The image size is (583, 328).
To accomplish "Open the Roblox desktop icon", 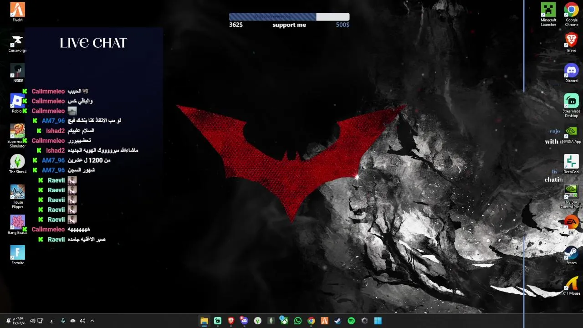I will click(17, 103).
